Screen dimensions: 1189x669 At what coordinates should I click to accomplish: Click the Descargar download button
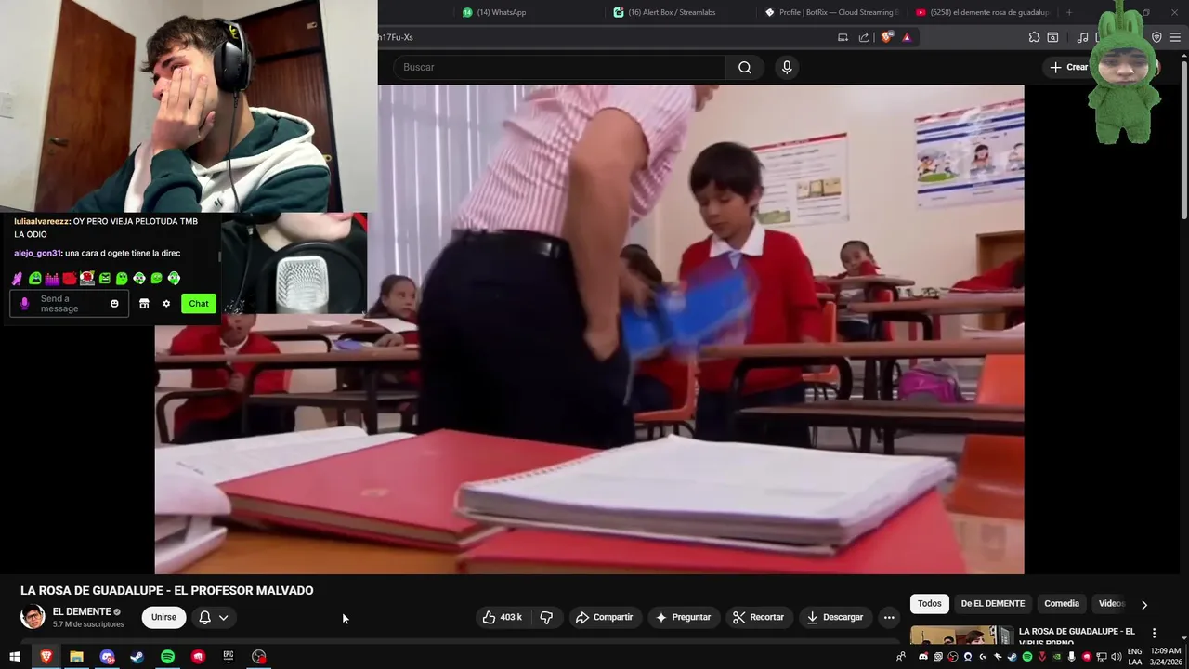point(834,617)
